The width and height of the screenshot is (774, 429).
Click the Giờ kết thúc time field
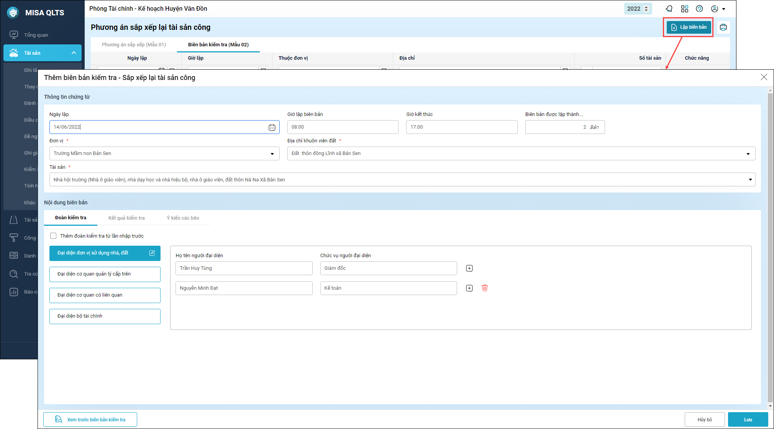coord(461,127)
